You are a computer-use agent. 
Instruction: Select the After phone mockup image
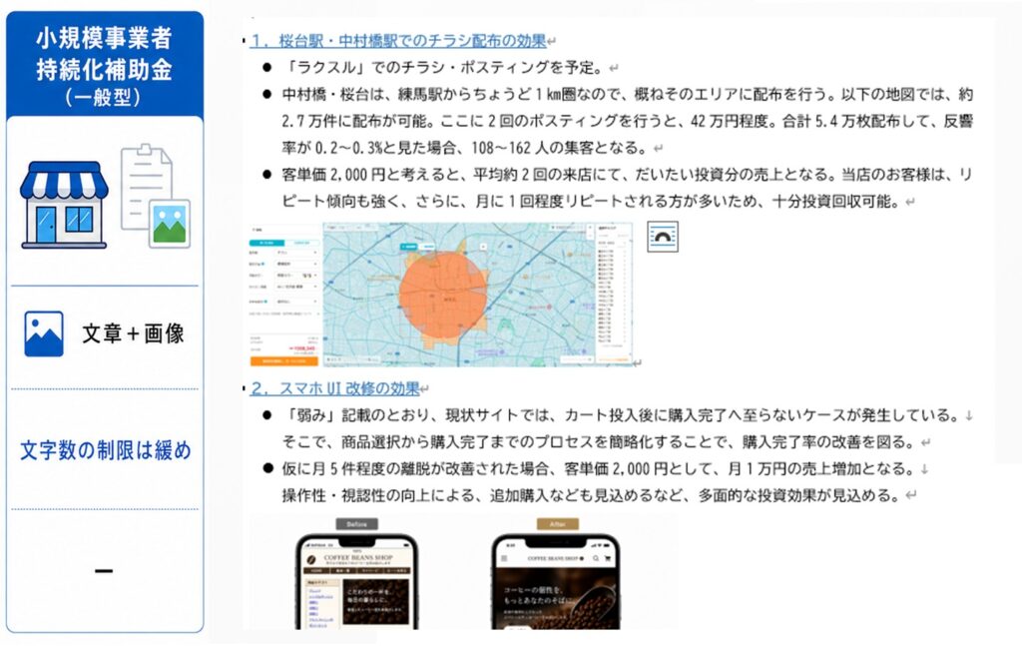pyautogui.click(x=556, y=581)
